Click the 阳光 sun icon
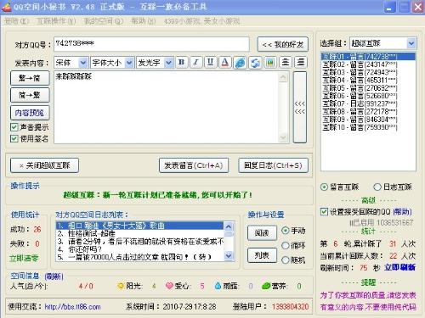 pos(121,286)
